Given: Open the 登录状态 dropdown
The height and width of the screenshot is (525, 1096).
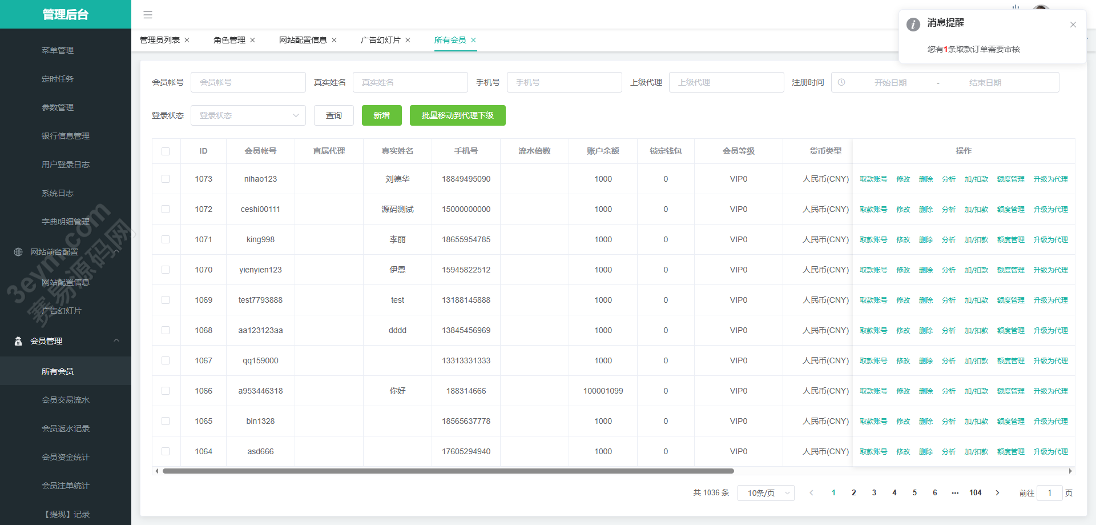Looking at the screenshot, I should 248,115.
